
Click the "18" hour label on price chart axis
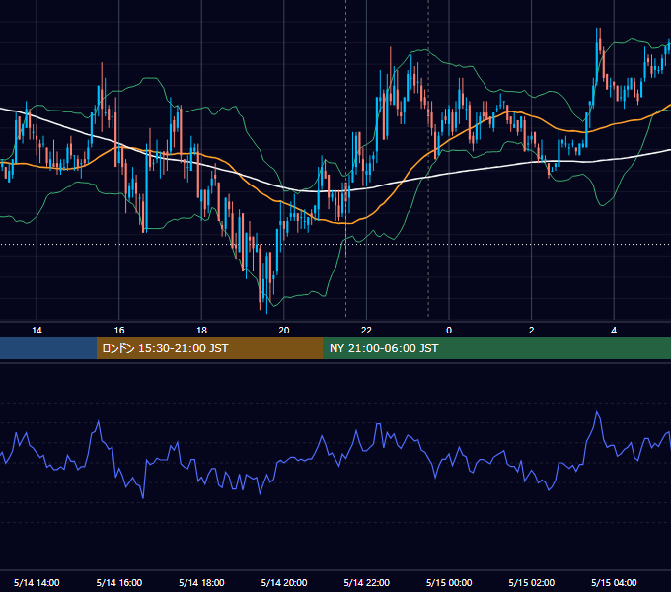coord(201,330)
